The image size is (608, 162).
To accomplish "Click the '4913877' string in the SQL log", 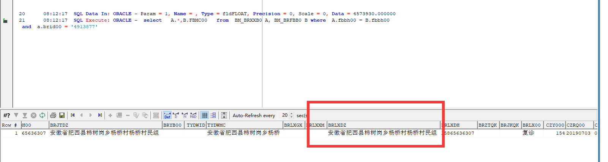I will [84, 27].
